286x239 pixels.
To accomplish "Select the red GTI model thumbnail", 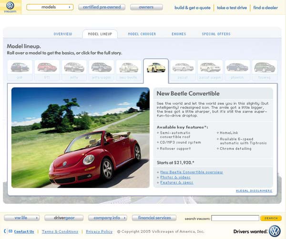I will click(x=47, y=70).
